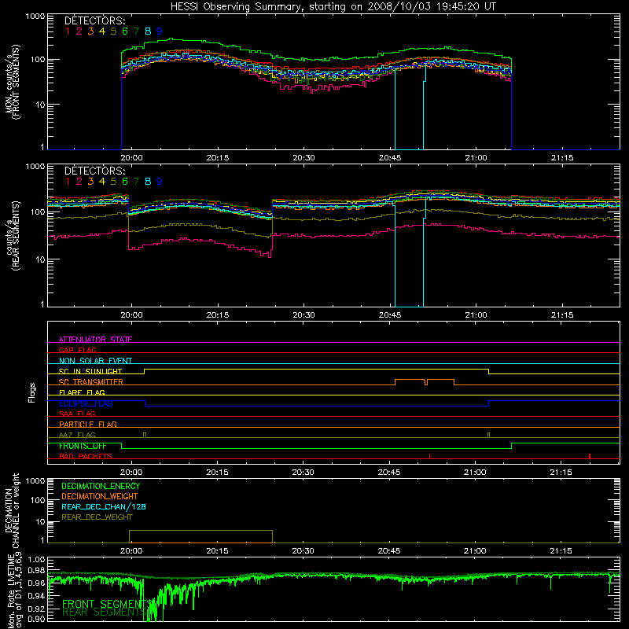
Task: Click blue detector 9 in front segments legend
Action: pyautogui.click(x=160, y=31)
